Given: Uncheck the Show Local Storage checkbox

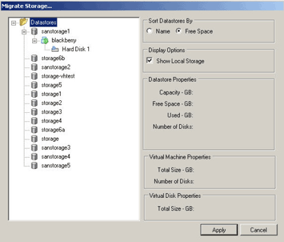Looking at the screenshot, I should (150, 60).
